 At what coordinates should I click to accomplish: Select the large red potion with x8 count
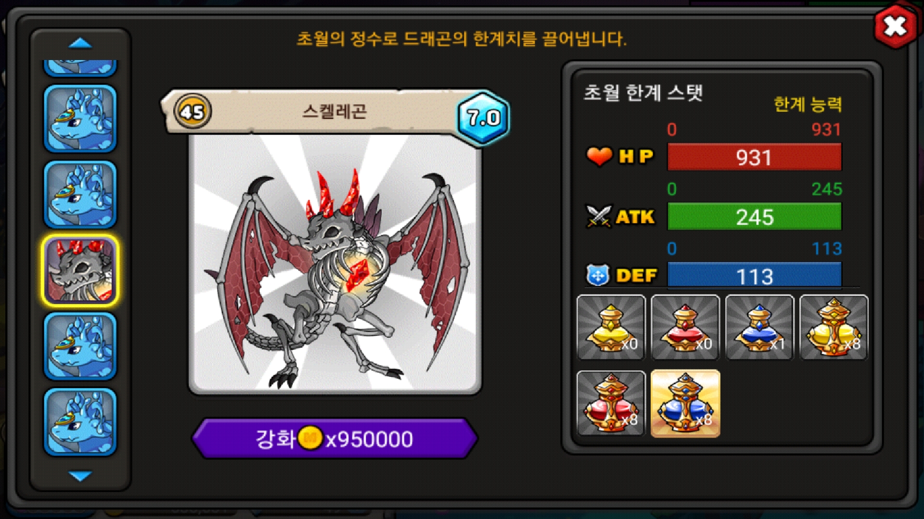(x=611, y=403)
